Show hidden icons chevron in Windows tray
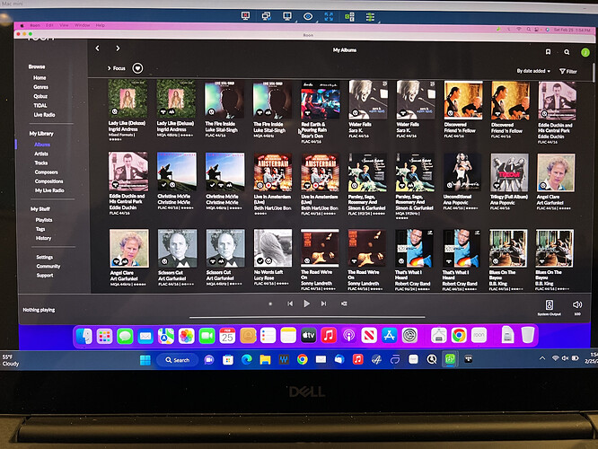Screen dimensions: 598x449 pos(542,358)
